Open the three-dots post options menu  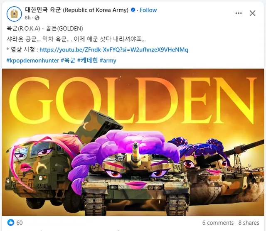(x=239, y=13)
